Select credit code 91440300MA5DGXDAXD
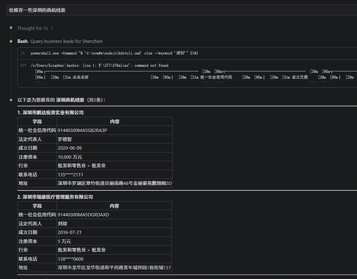Viewport: 357px width, 279px height. (83, 214)
